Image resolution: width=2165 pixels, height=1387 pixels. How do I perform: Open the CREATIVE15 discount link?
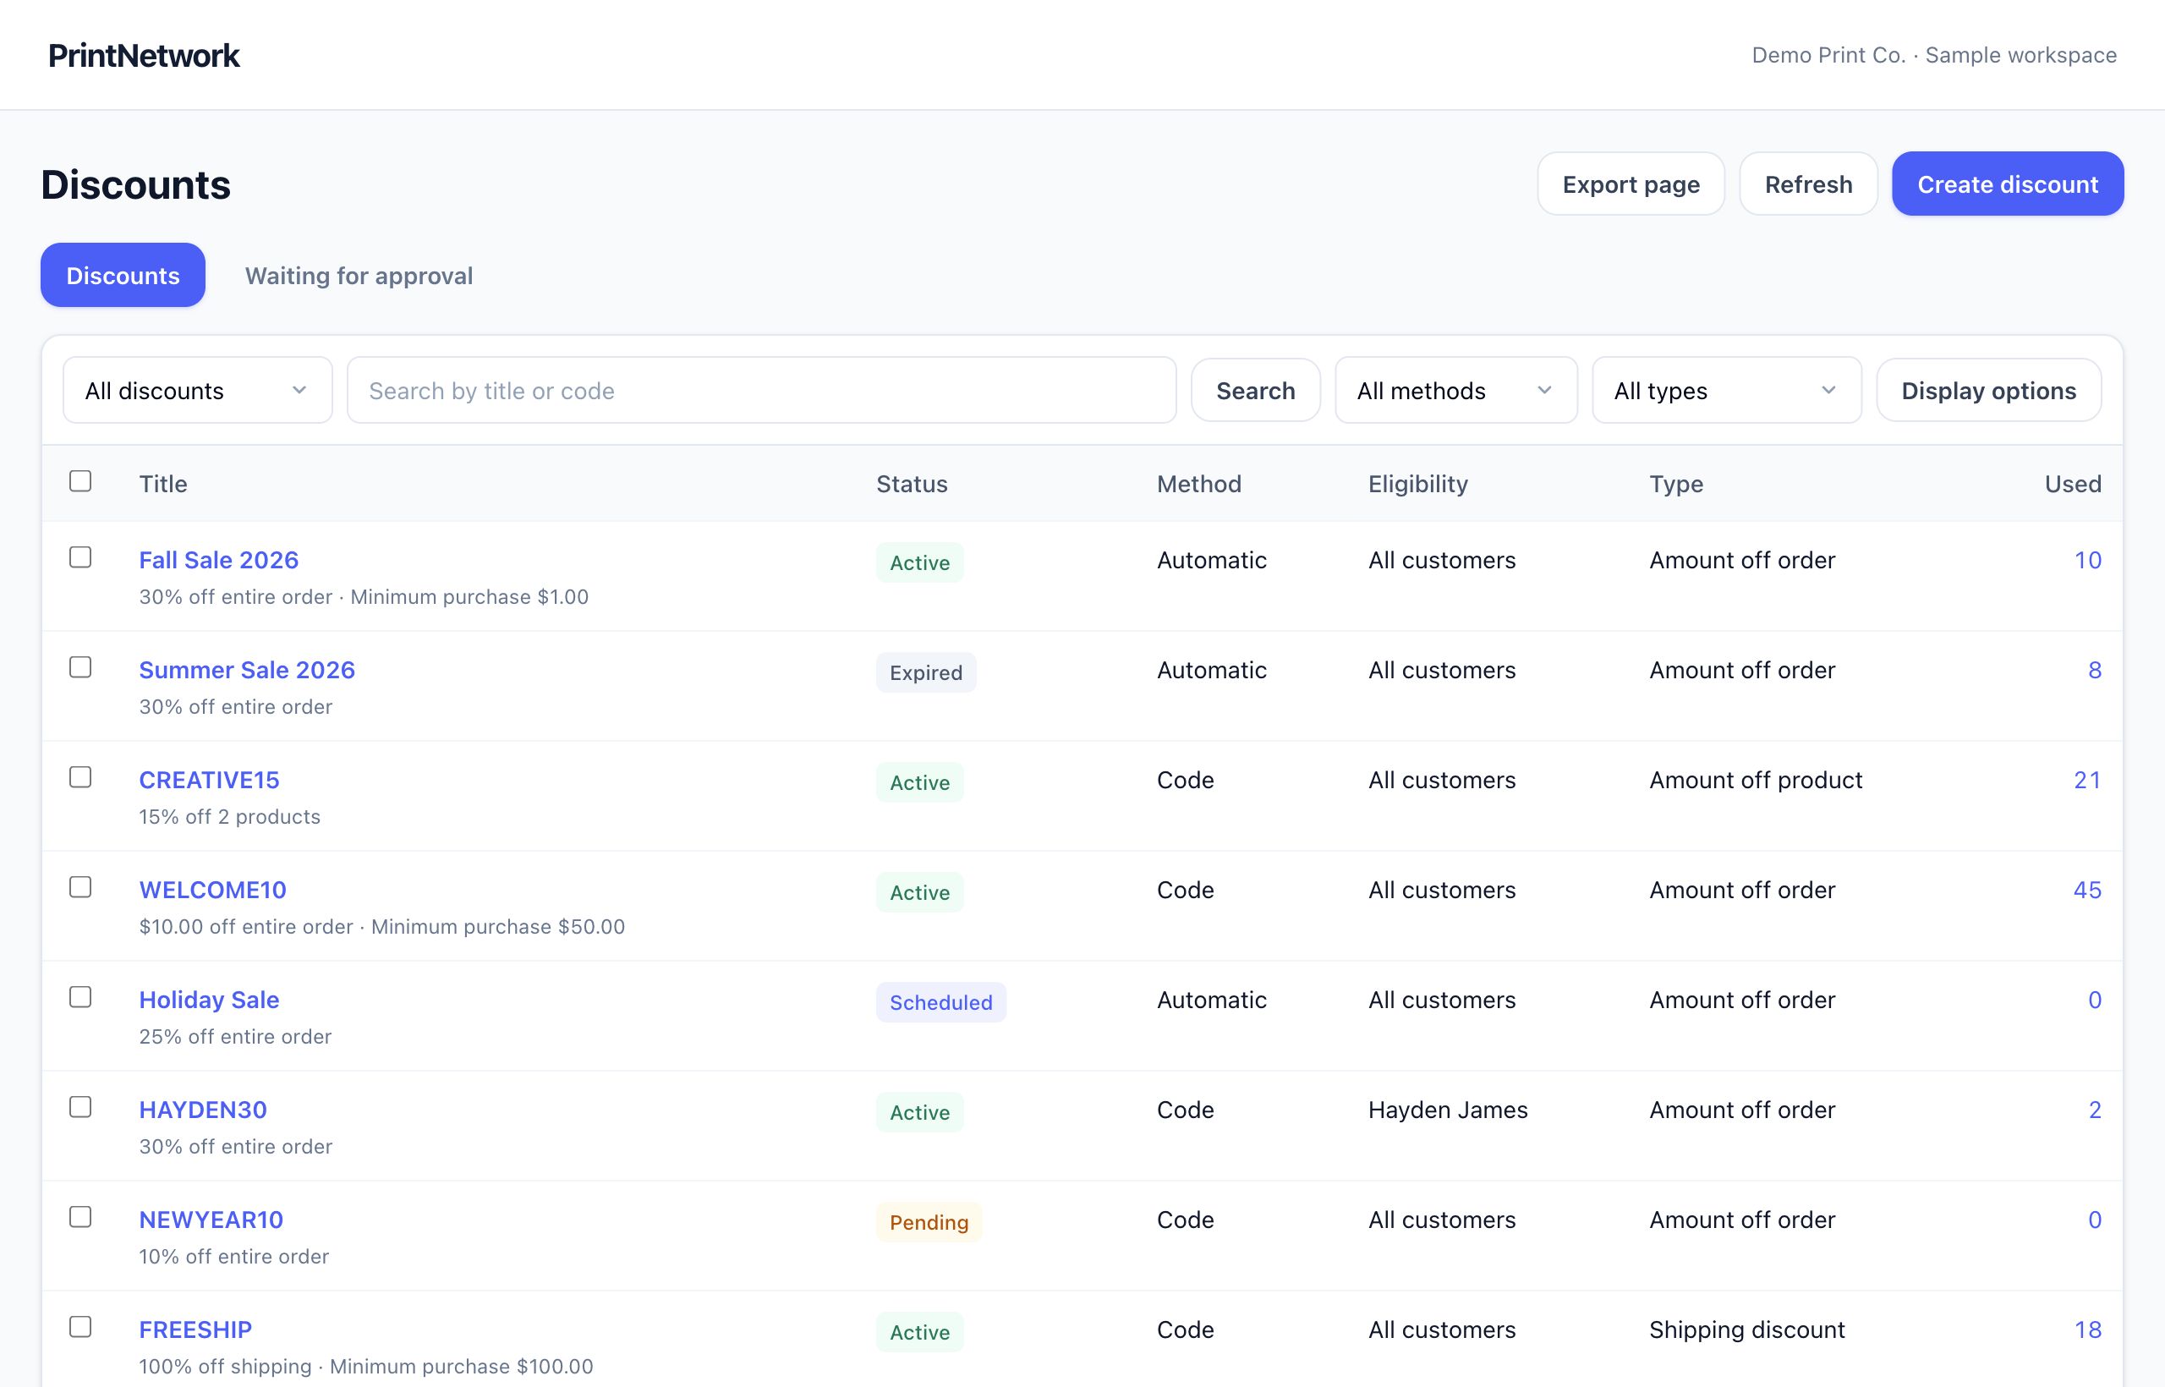coord(209,780)
